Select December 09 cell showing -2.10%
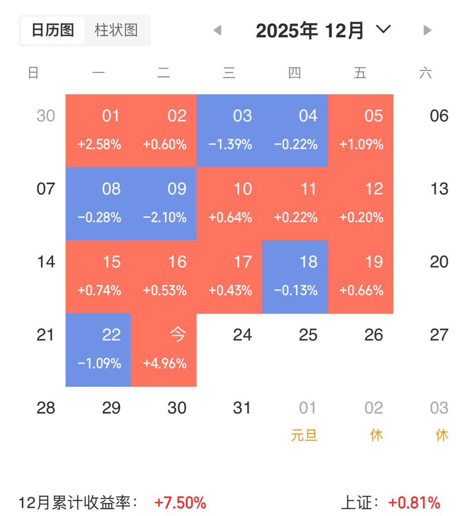This screenshot has height=516, width=459. pos(164,204)
